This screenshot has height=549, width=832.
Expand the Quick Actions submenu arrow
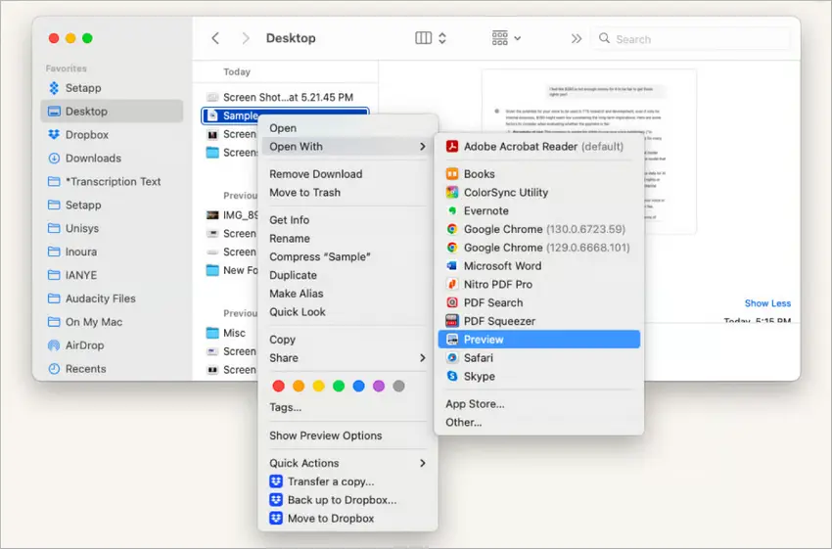click(x=423, y=463)
